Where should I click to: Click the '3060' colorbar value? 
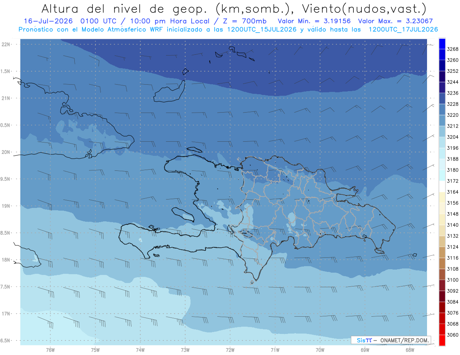[x=453, y=335]
